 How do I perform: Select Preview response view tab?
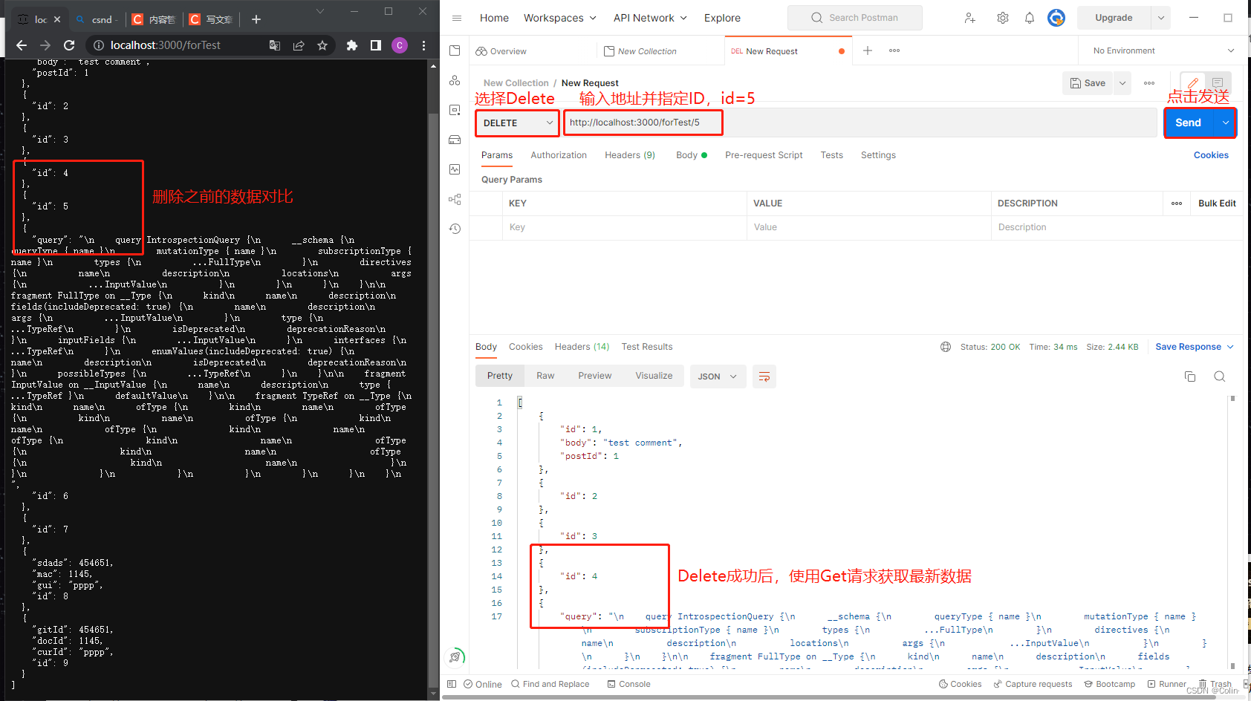(x=595, y=376)
